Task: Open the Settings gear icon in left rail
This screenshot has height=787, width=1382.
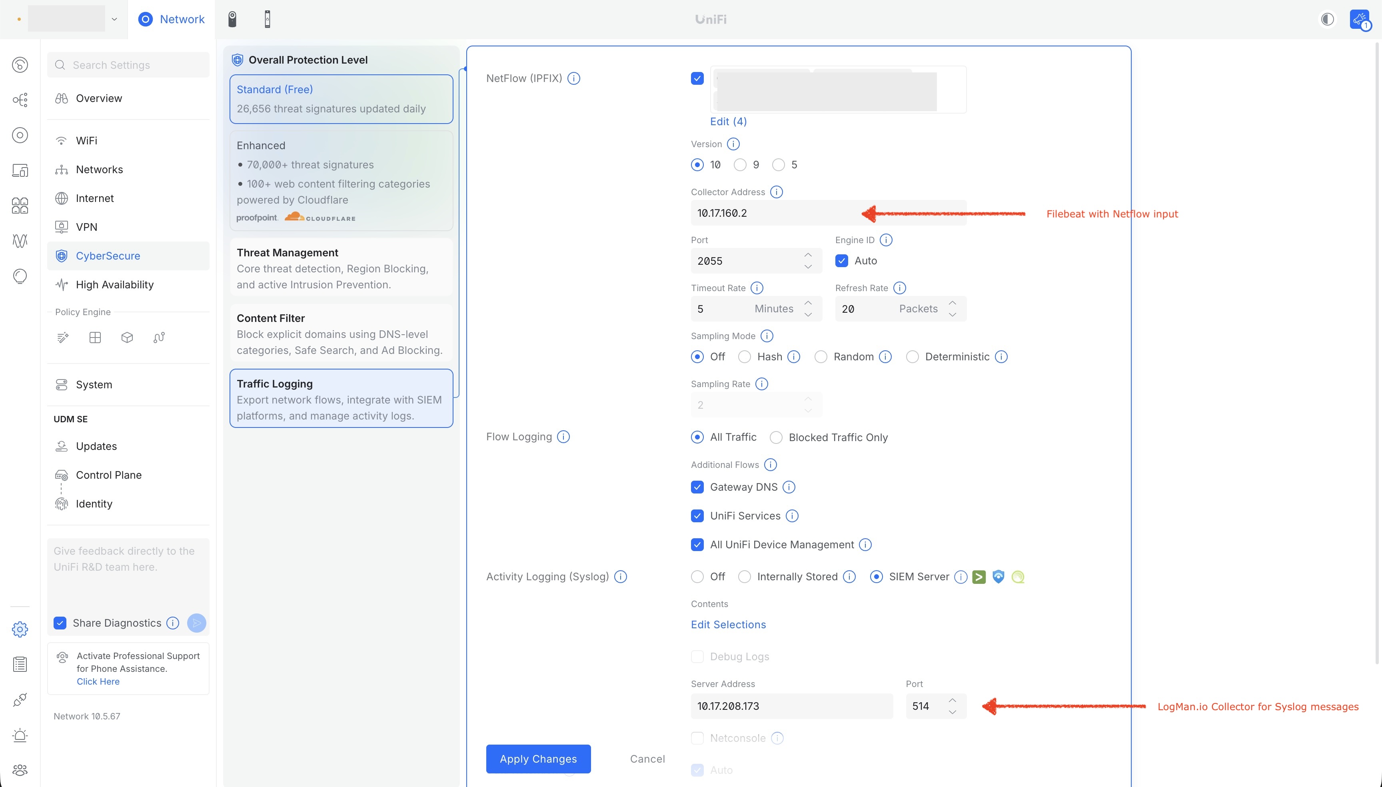Action: pyautogui.click(x=20, y=629)
